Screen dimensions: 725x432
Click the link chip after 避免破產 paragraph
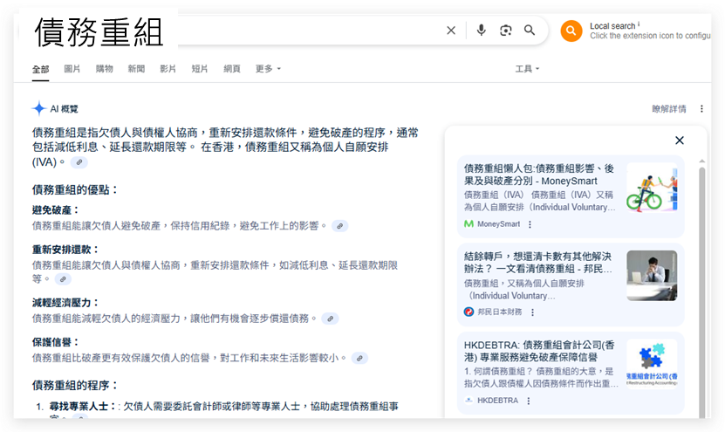339,226
